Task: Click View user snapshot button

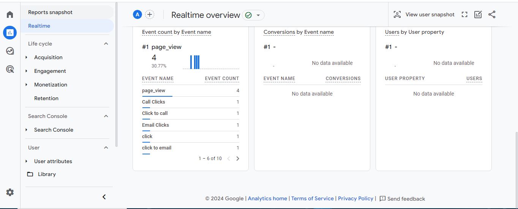Action: (x=424, y=14)
